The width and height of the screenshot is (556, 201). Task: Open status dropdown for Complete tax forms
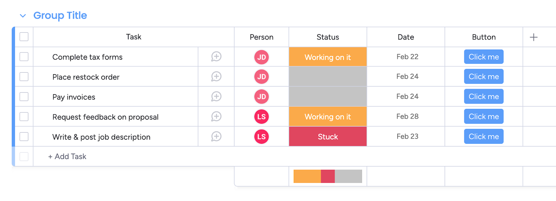pos(328,57)
